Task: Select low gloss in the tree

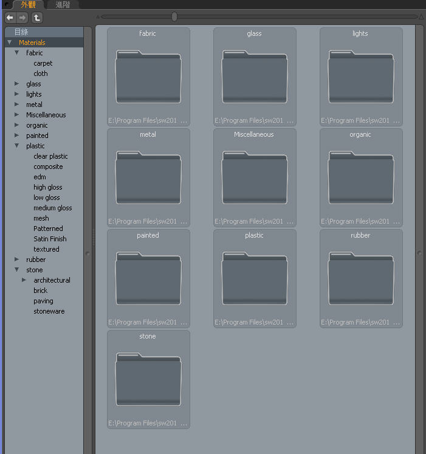Action: tap(47, 198)
